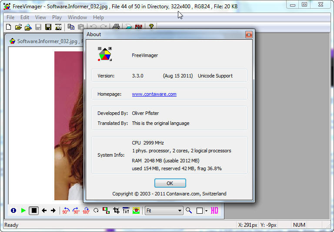This screenshot has height=232, width=334.
Task: Click the scanner acquire icon
Action: pyautogui.click(x=129, y=27)
